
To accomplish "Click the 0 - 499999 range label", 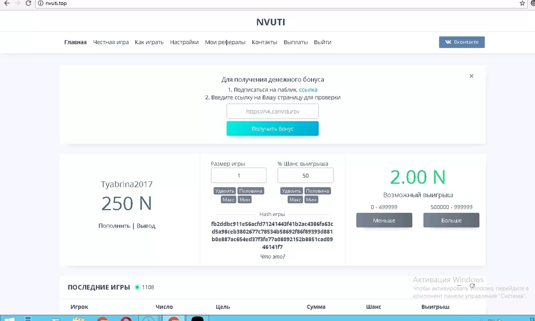I will point(384,207).
